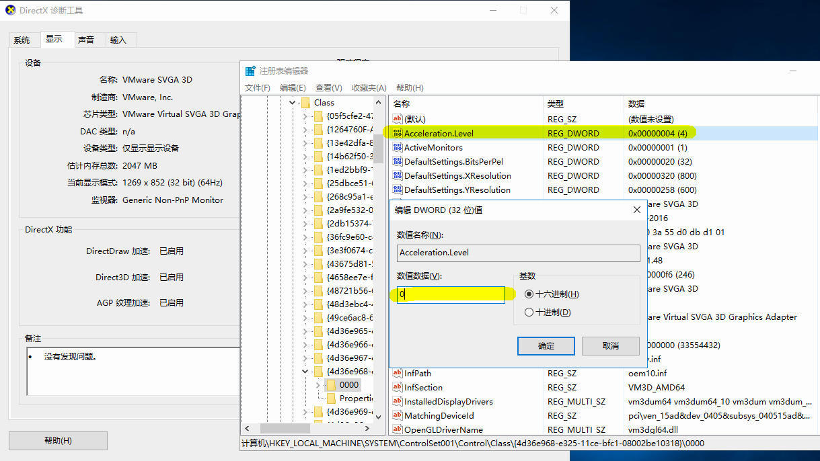
Task: Expand the 0000 subkey arrow
Action: coord(318,385)
